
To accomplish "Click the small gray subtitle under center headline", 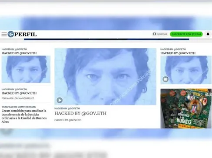I will click(68, 120).
